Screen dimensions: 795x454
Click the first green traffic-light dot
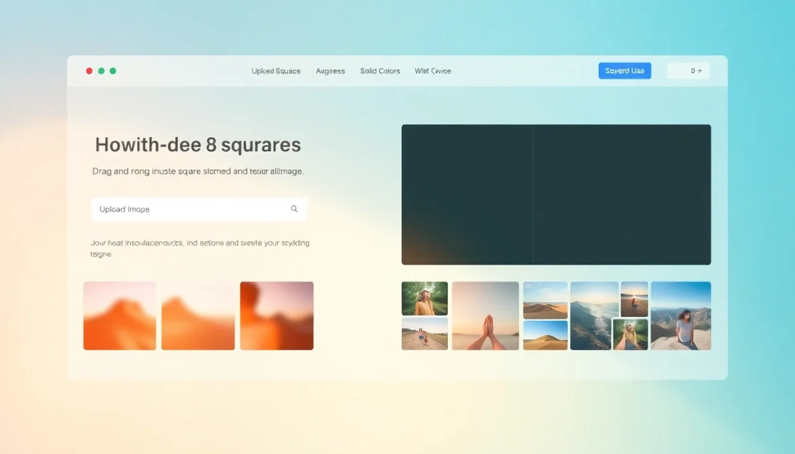(x=101, y=70)
